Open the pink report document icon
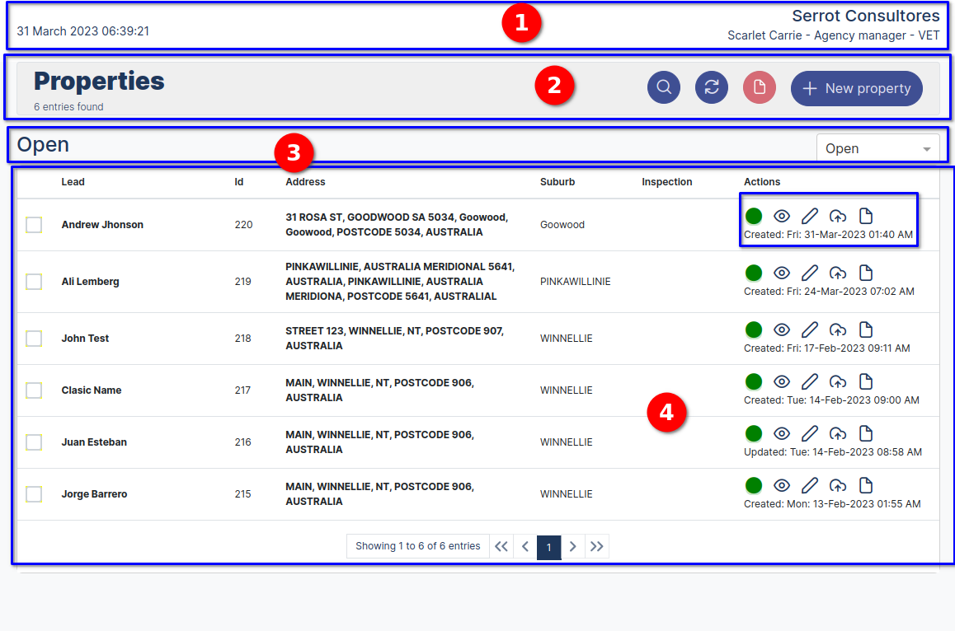Viewport: 955px width, 631px height. [760, 87]
